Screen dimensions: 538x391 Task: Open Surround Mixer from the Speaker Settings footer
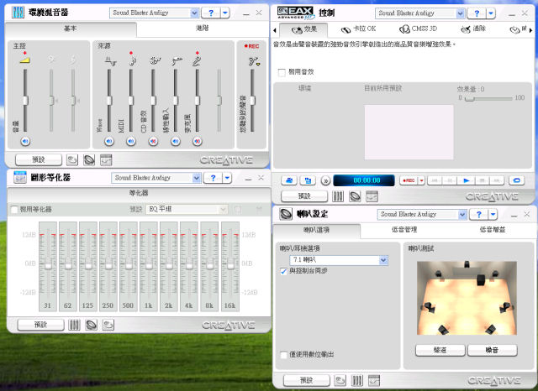(x=356, y=380)
